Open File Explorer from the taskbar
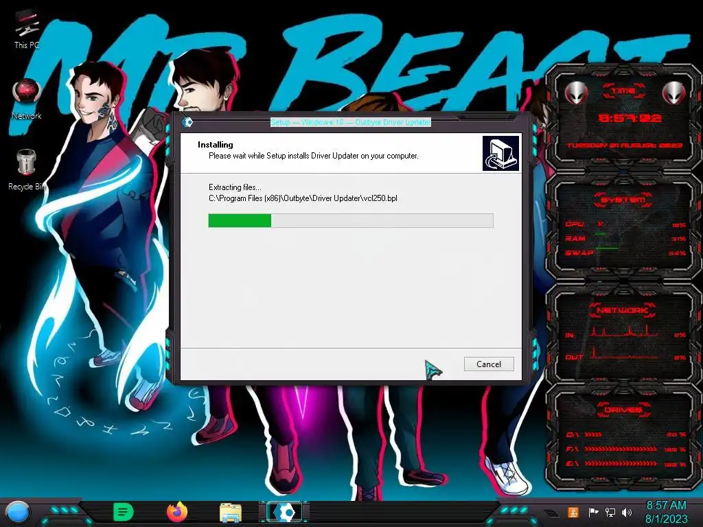This screenshot has width=703, height=527. pos(231,513)
